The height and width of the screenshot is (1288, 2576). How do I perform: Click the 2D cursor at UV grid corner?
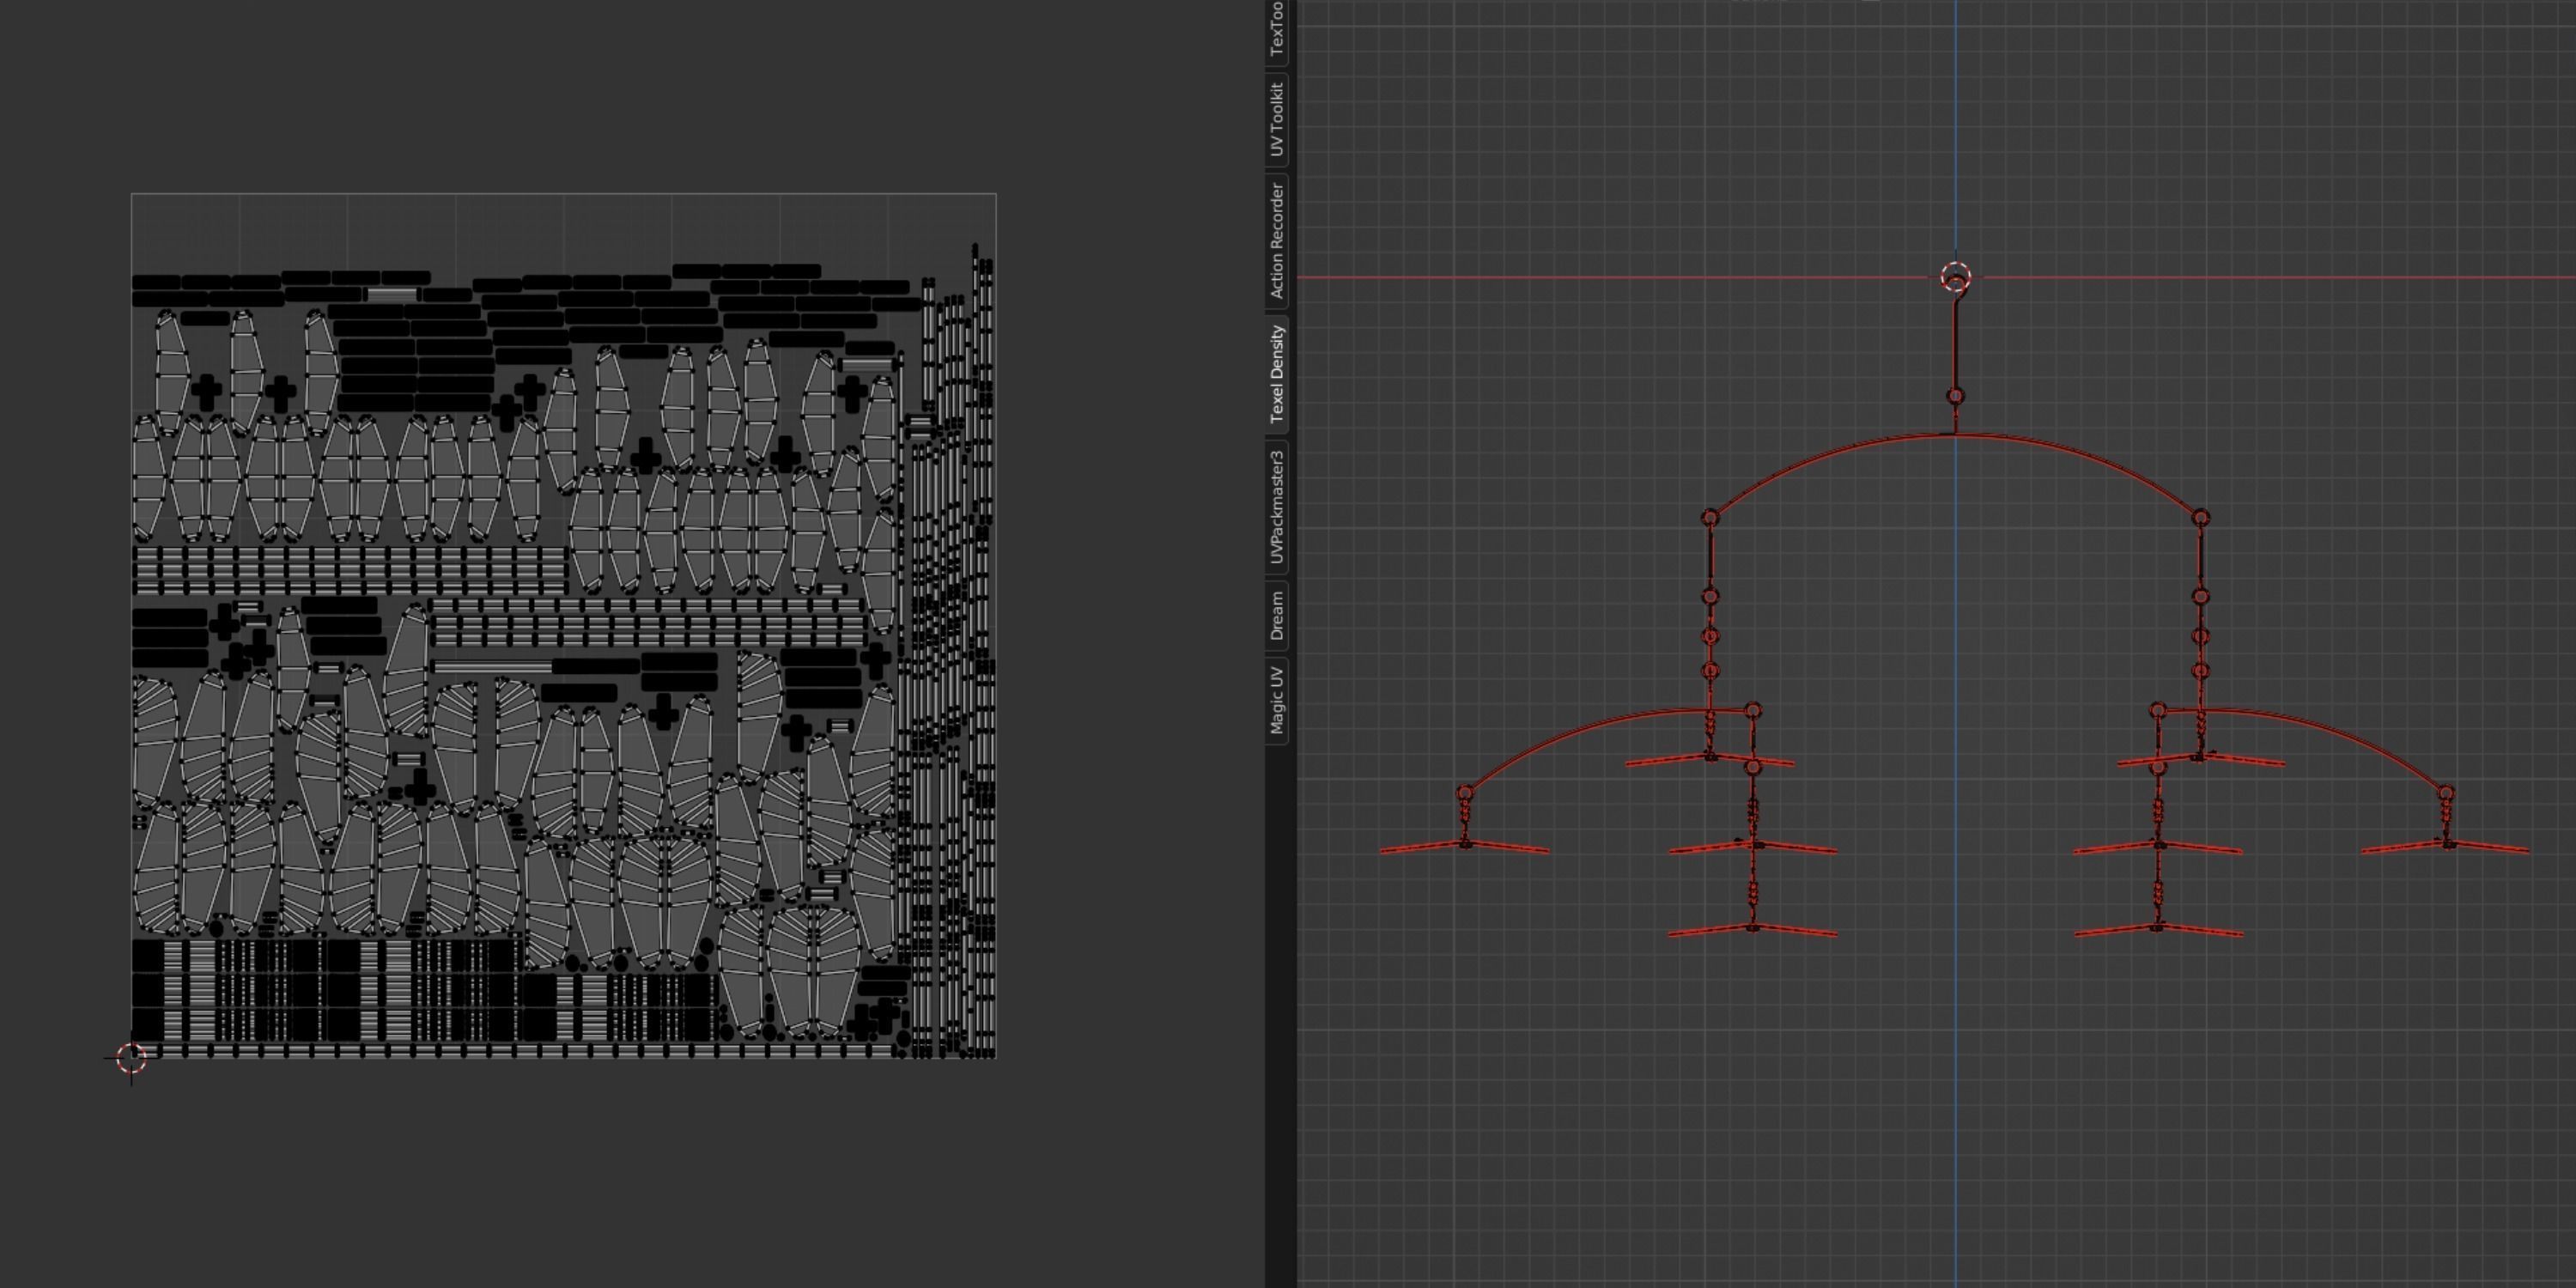coord(131,1058)
